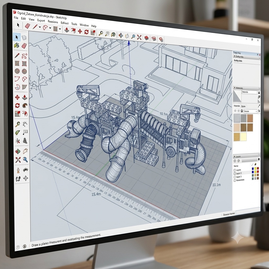Select the Paint Bucket in left palette

(x=17, y=45)
